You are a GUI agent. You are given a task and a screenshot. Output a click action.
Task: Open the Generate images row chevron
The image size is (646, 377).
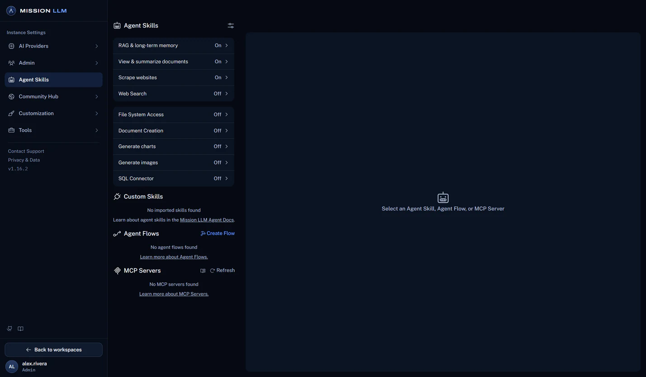227,162
